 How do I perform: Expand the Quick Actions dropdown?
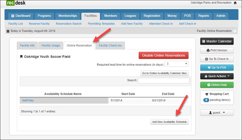[217, 76]
